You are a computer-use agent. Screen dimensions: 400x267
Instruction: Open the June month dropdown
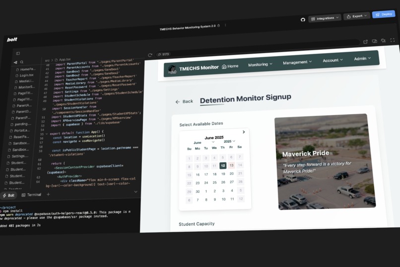[204, 142]
